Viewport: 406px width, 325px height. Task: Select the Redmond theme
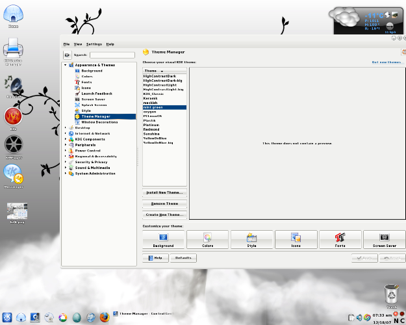tap(164, 129)
